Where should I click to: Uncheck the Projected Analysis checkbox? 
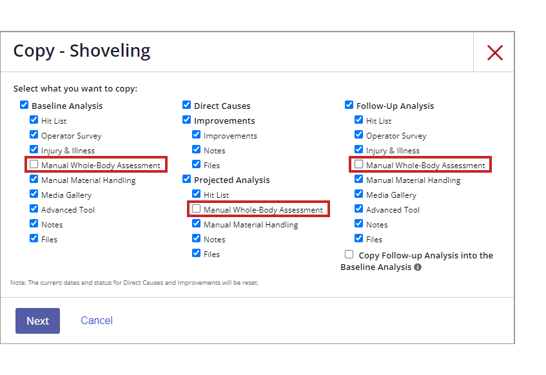[187, 179]
